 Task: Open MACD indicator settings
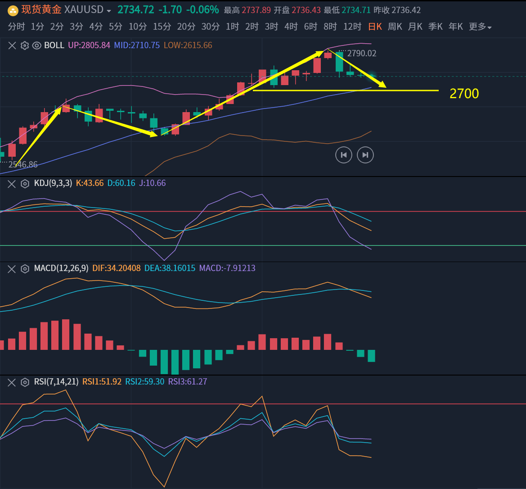click(25, 269)
